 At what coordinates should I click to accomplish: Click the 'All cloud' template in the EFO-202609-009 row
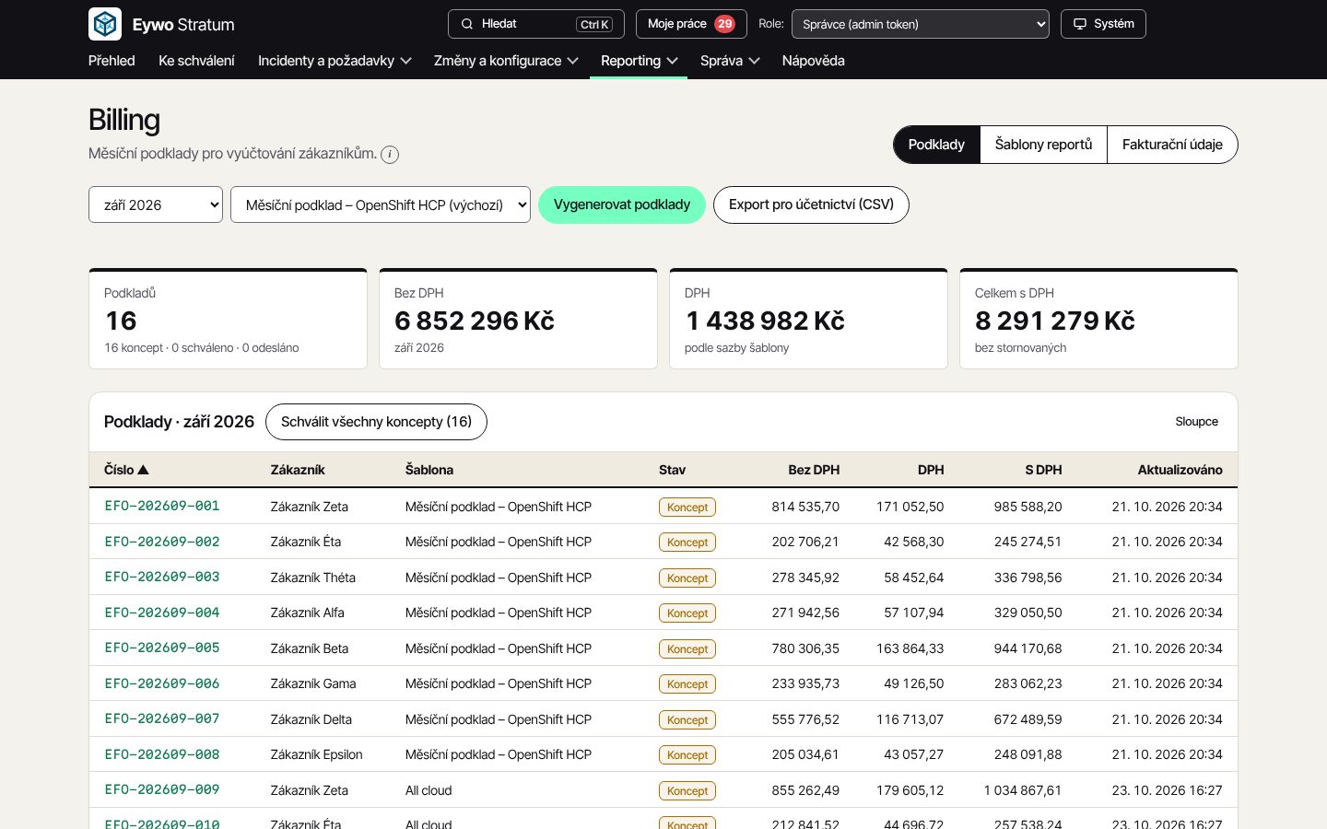point(429,790)
